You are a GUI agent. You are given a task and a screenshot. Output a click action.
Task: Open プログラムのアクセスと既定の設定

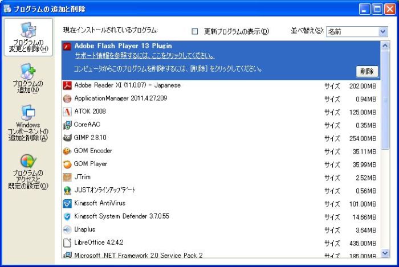(27, 171)
